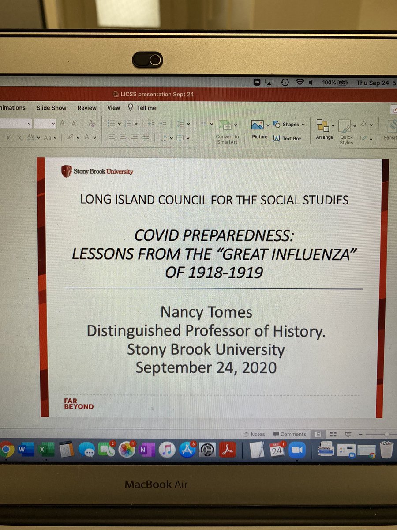
Task: Justify the text alignment
Action: 145,138
